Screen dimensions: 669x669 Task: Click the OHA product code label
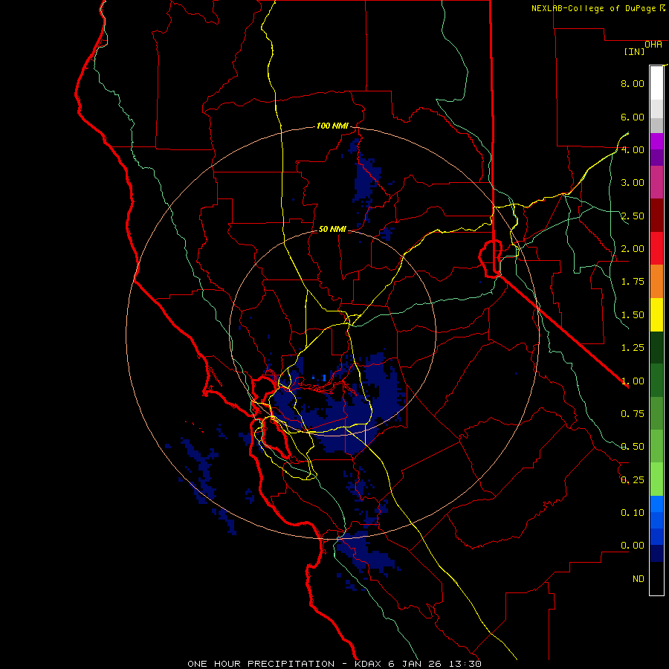(653, 45)
